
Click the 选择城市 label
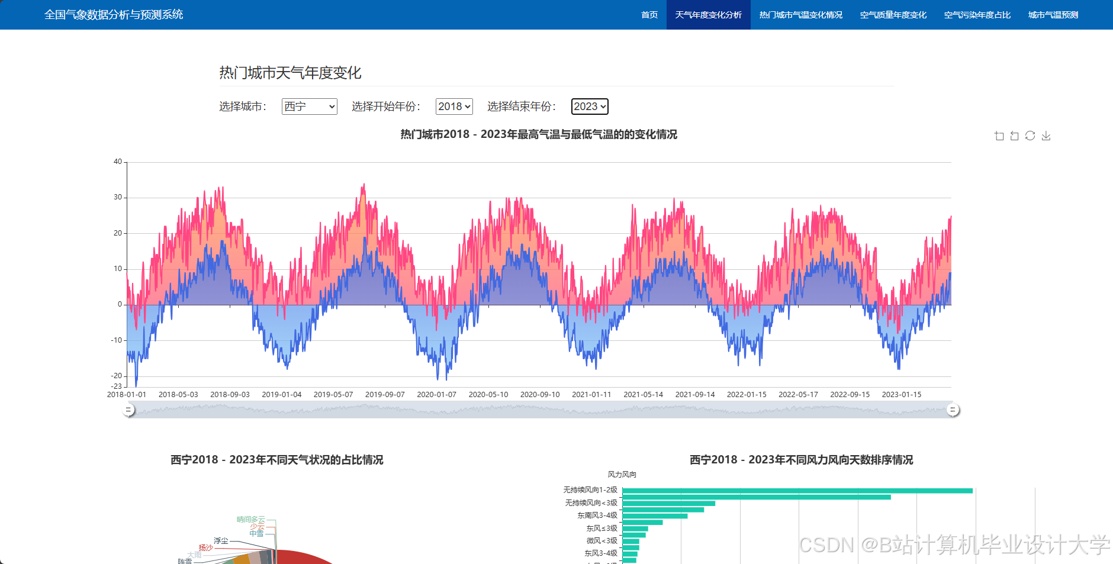[243, 107]
